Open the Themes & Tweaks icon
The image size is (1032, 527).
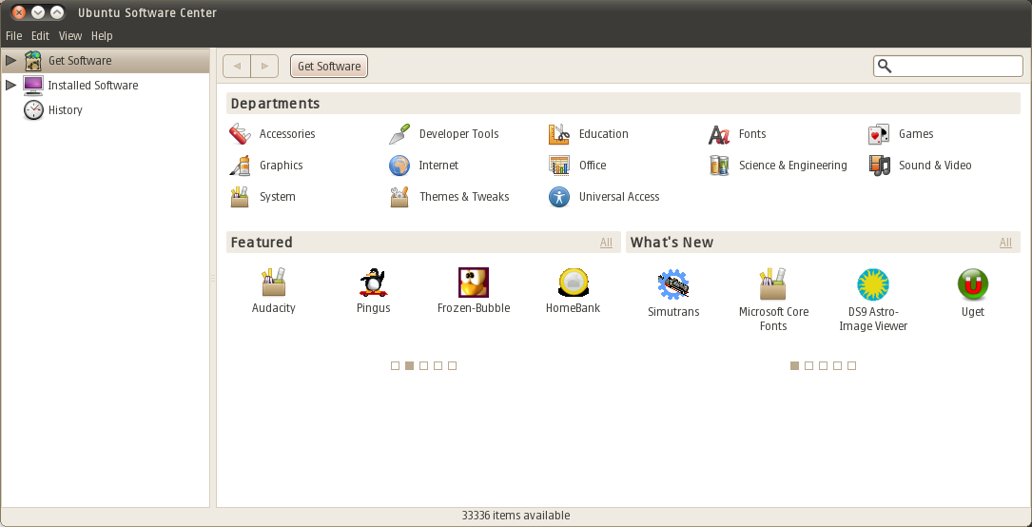pos(399,196)
